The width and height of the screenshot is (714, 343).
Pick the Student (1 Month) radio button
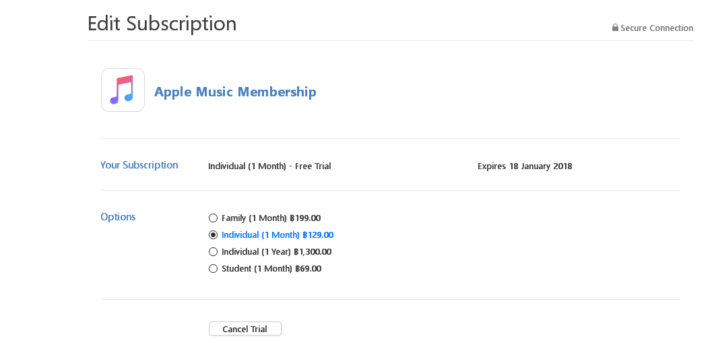(x=213, y=269)
